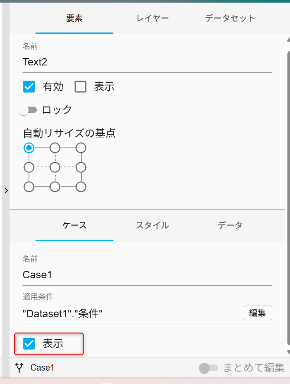The height and width of the screenshot is (384, 290).
Task: Enable the ロック toggle switch
Action: coord(28,110)
